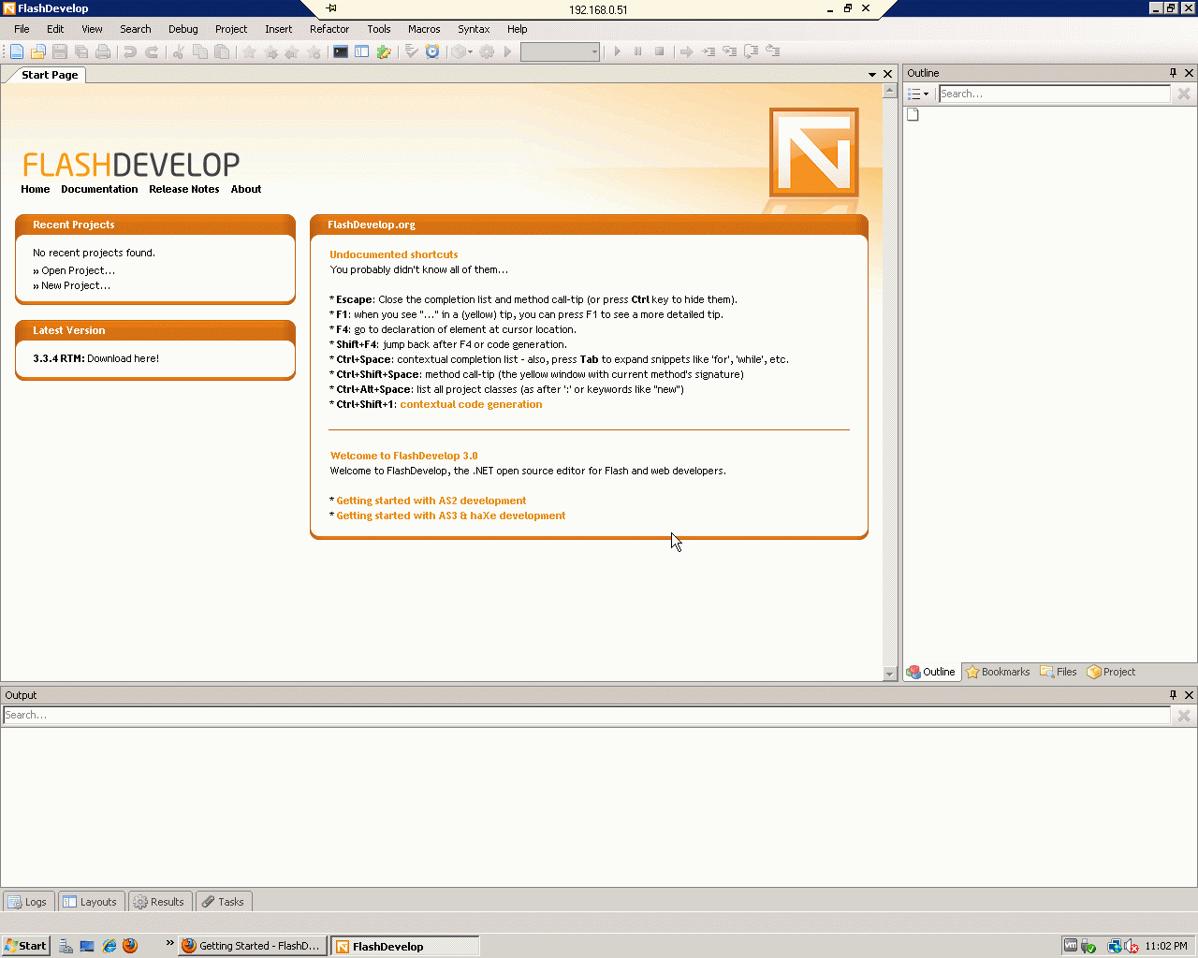This screenshot has width=1198, height=958.
Task: Click the blue alarm clock toolbar icon
Action: tap(432, 51)
